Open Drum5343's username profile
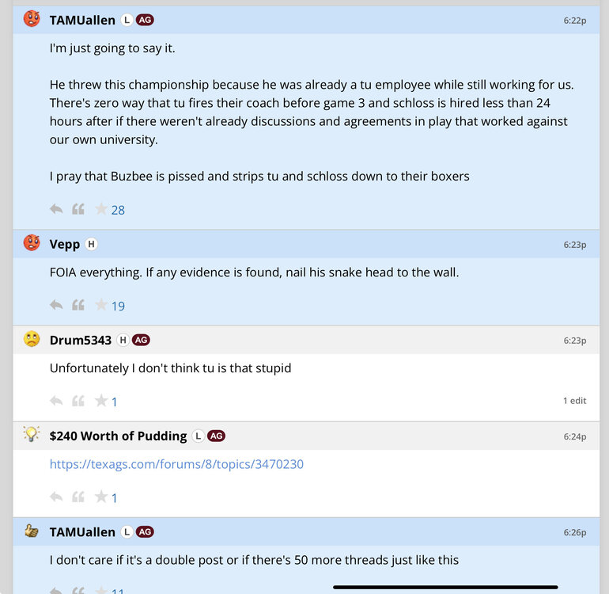 (81, 340)
